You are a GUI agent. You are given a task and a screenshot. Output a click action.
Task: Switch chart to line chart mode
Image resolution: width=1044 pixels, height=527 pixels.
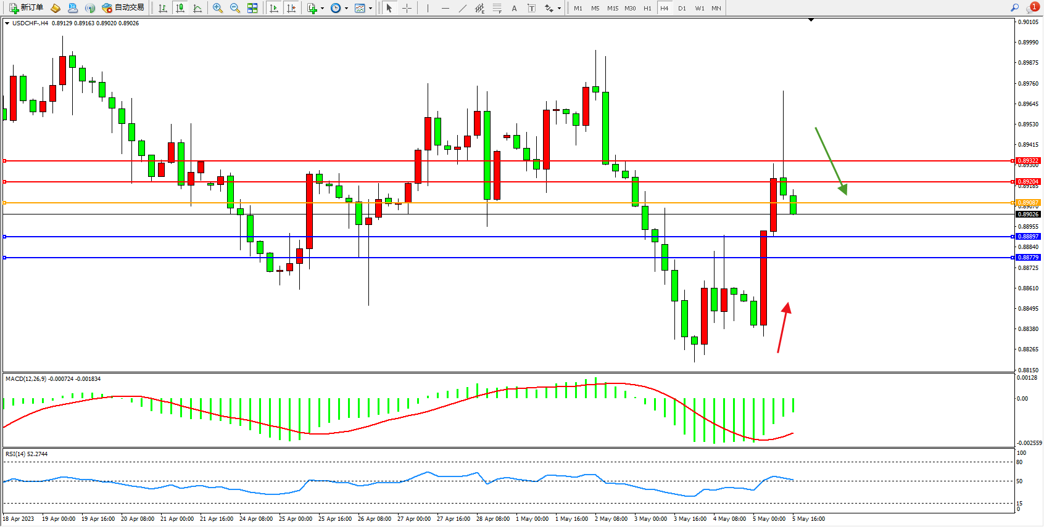pos(197,8)
